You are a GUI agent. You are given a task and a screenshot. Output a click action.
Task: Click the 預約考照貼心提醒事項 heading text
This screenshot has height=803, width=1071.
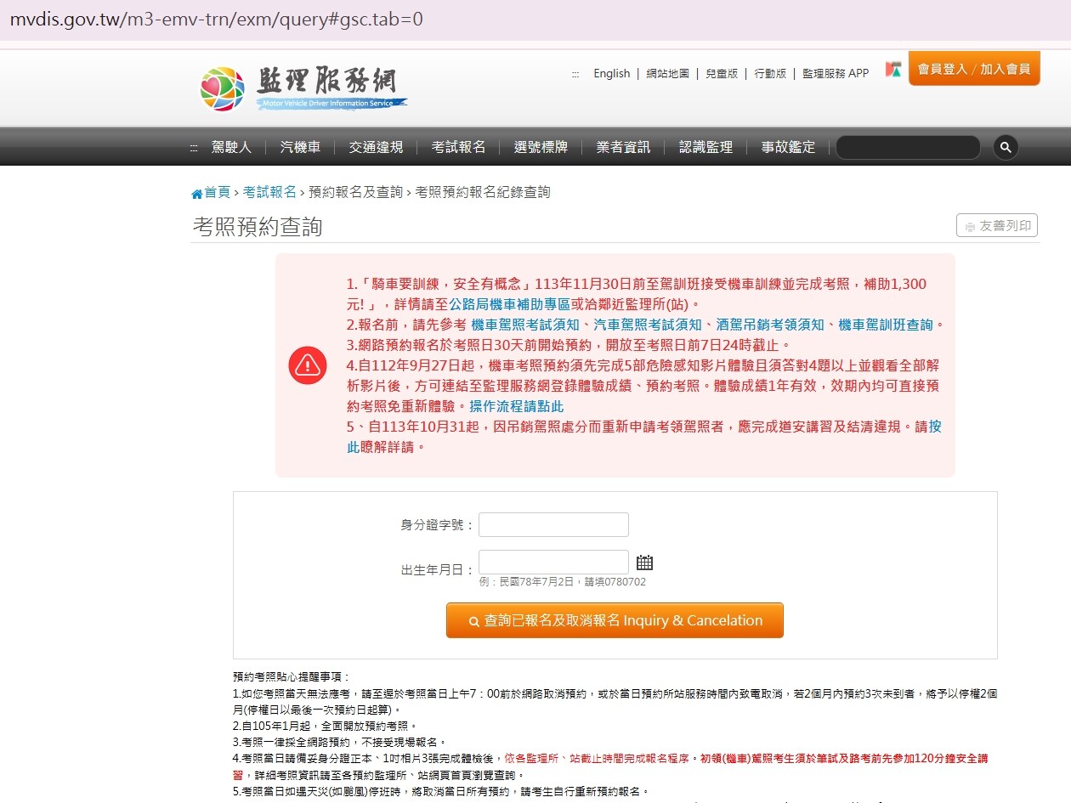pyautogui.click(x=292, y=677)
